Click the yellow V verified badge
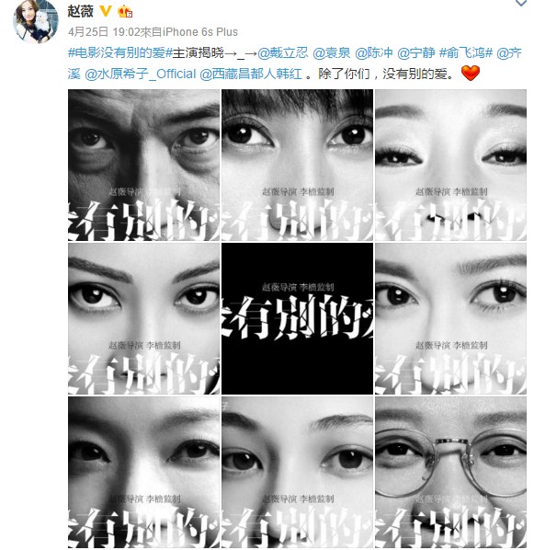534x550 pixels. pyautogui.click(x=105, y=12)
